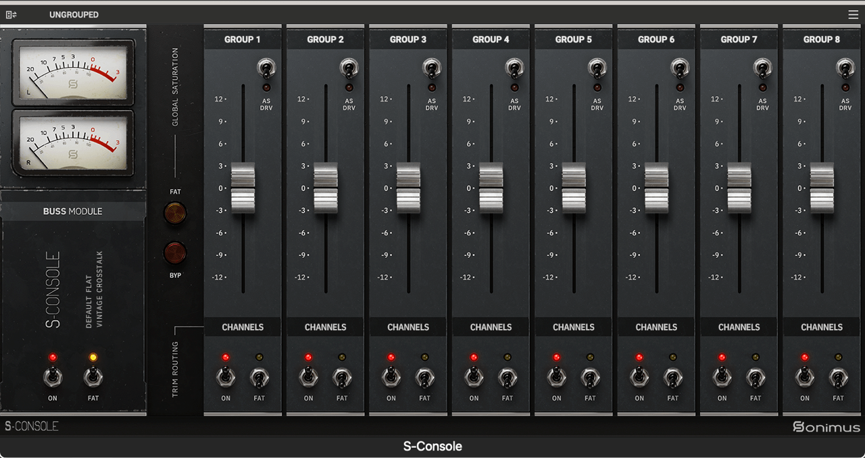Flip the Group 7 AS DRV switch
The width and height of the screenshot is (865, 458).
(x=762, y=68)
